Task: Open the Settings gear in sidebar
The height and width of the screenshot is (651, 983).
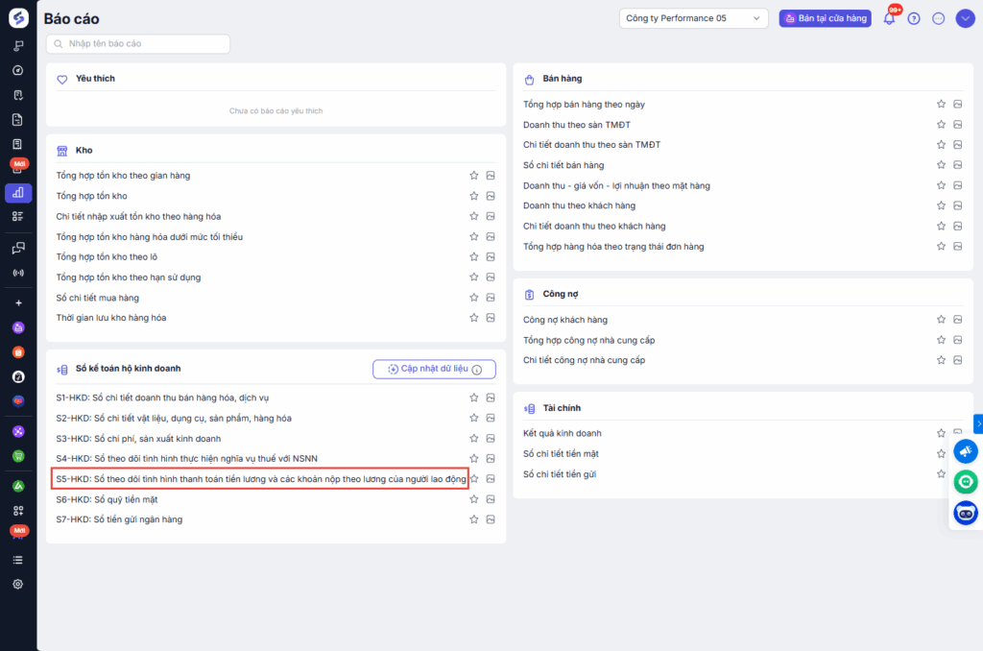Action: click(x=17, y=584)
